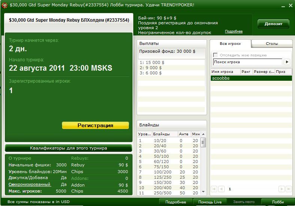Image resolution: width=295 pixels, height=206 pixels.
Task: Select the 'Все игроки' tab
Action: [230, 44]
